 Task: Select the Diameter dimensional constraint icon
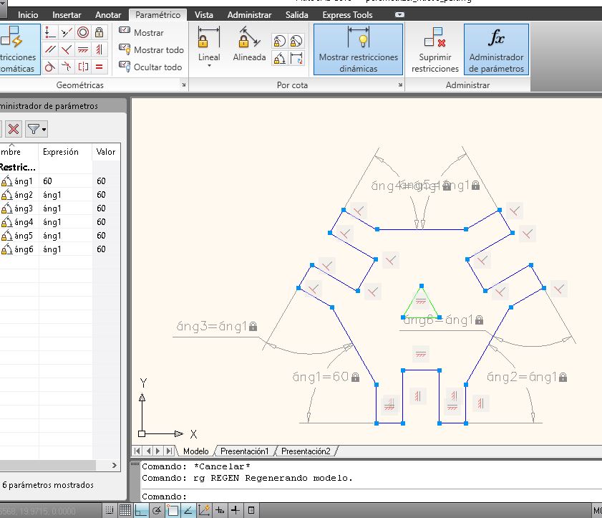[296, 41]
